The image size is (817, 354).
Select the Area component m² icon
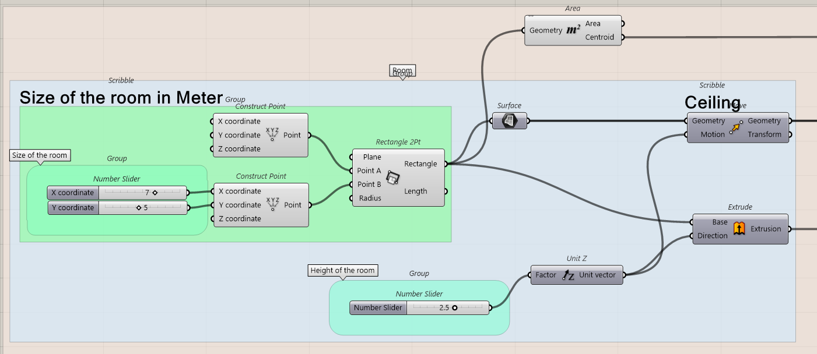tap(574, 30)
